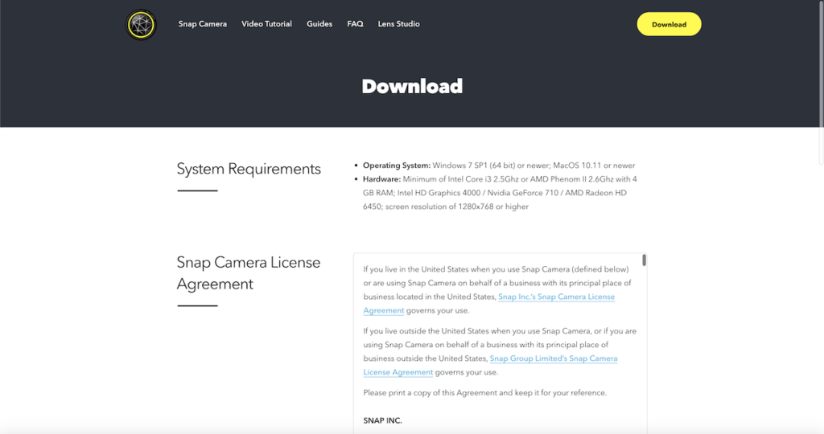Click the "Snap Camera License Agreement" section heading
824x434 pixels.
click(249, 273)
